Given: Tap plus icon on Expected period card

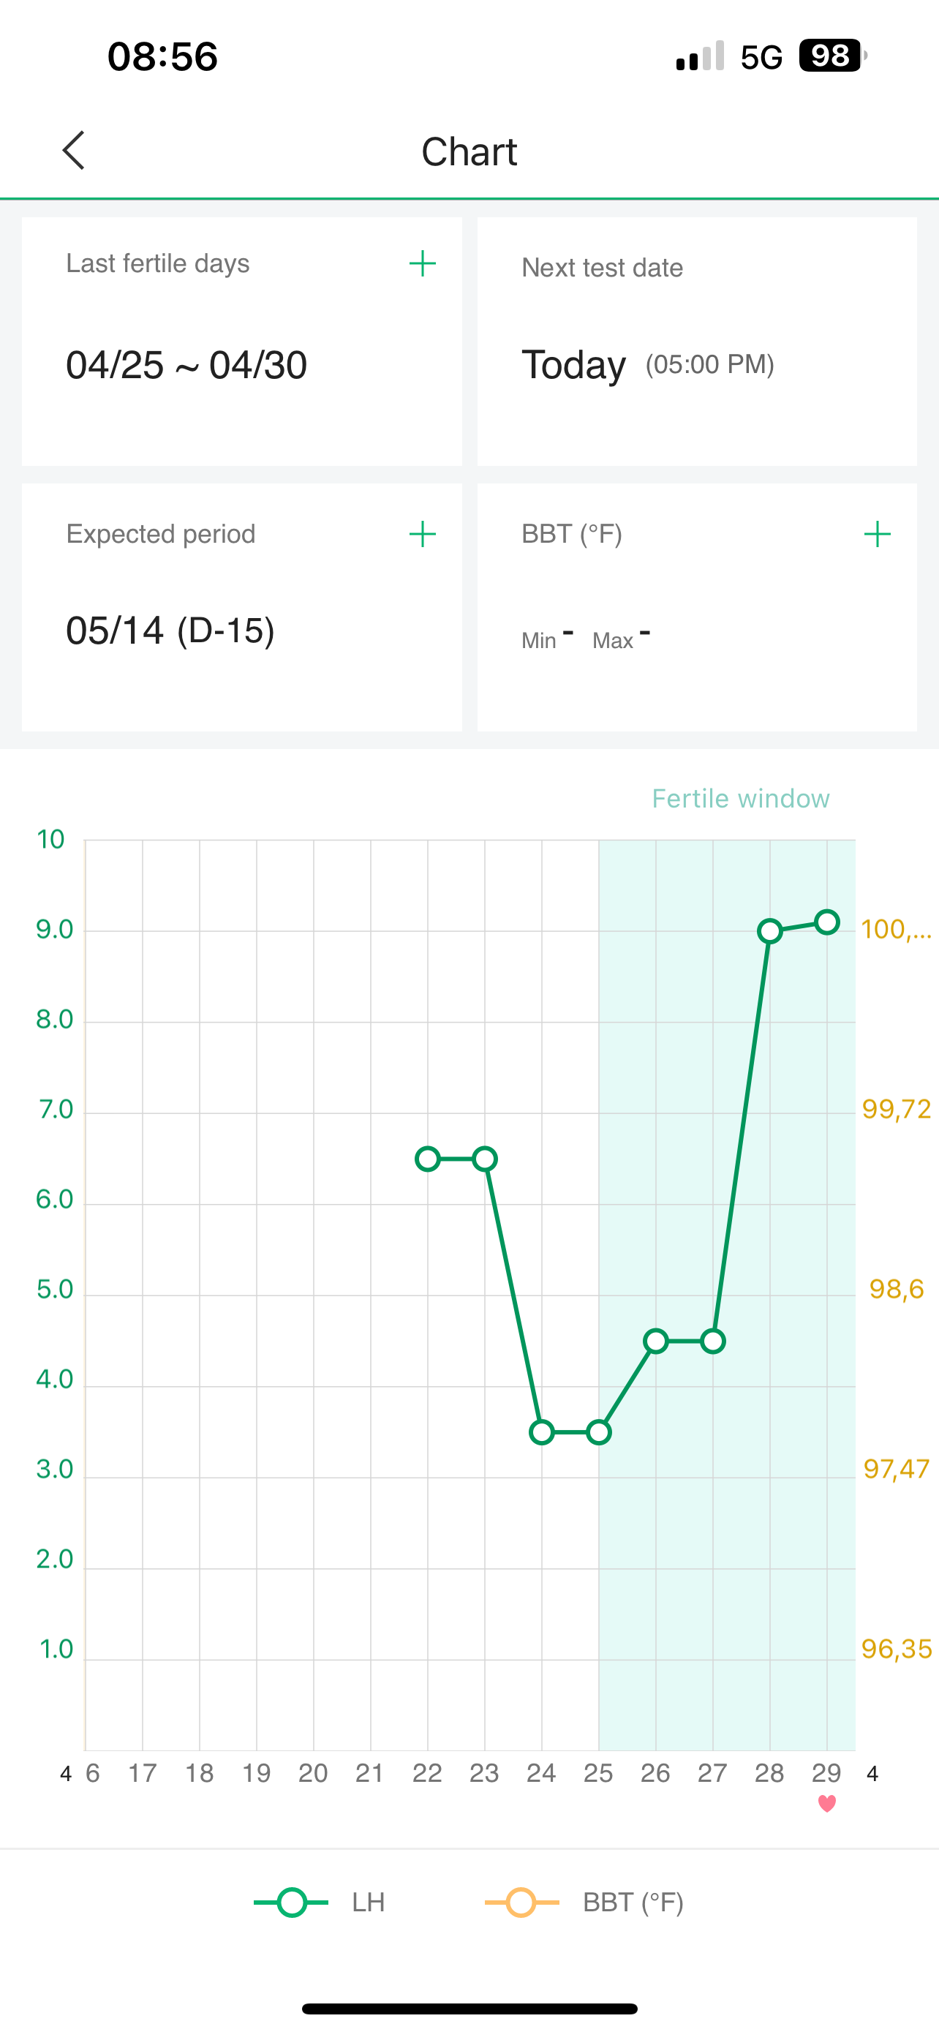Looking at the screenshot, I should click(x=423, y=534).
